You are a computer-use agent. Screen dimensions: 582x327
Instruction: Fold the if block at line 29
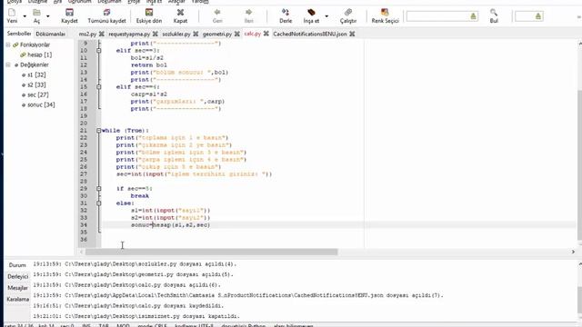click(x=99, y=189)
